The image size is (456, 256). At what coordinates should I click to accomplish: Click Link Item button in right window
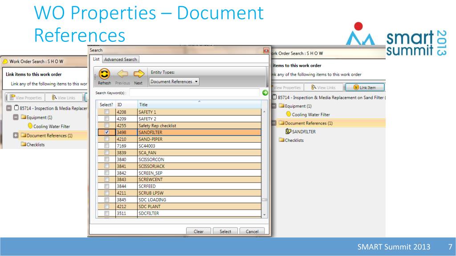(365, 88)
